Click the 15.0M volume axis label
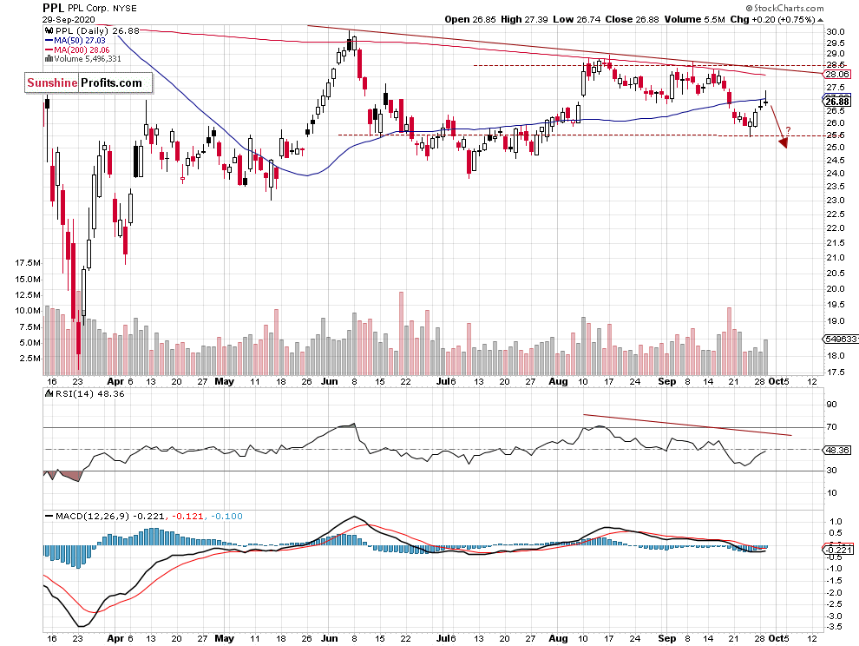Image resolution: width=859 pixels, height=646 pixels. pos(28,279)
